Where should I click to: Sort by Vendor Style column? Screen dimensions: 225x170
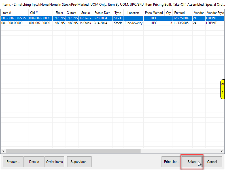click(x=215, y=13)
